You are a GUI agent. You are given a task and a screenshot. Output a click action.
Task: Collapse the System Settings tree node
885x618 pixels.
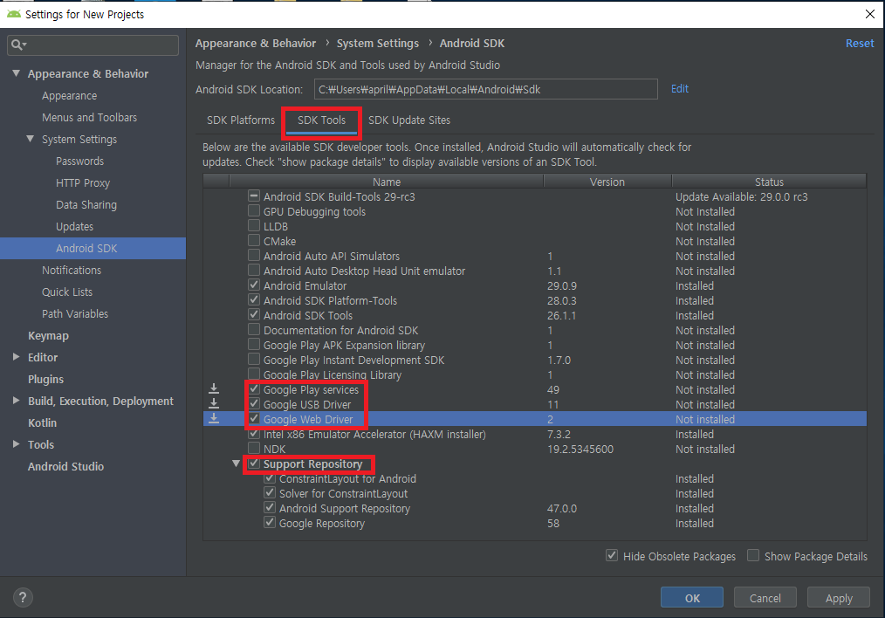point(30,139)
